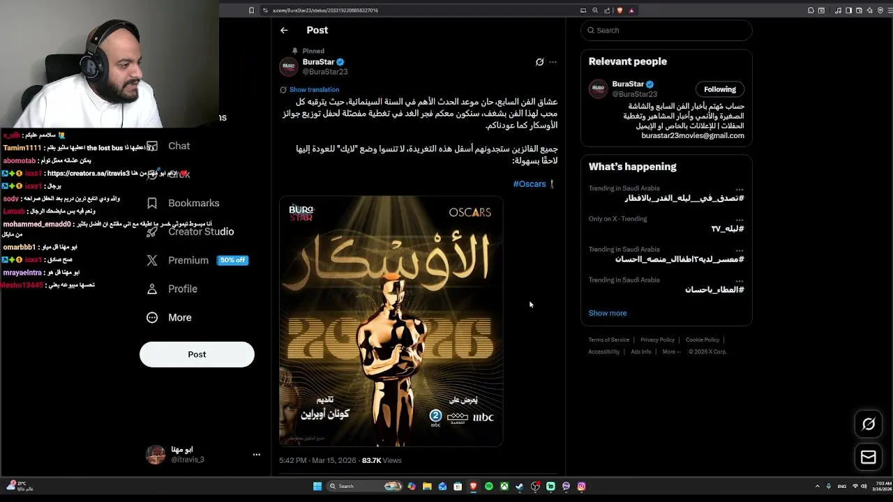Click the back arrow beside Post heading
This screenshot has height=502, width=893.
tap(284, 30)
